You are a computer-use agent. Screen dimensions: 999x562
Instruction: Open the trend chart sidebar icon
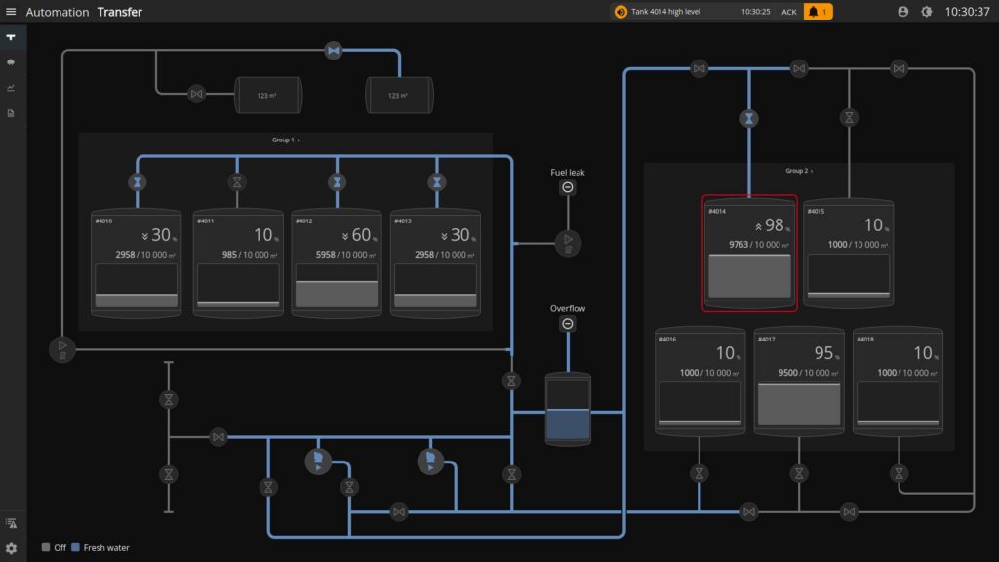click(x=11, y=88)
